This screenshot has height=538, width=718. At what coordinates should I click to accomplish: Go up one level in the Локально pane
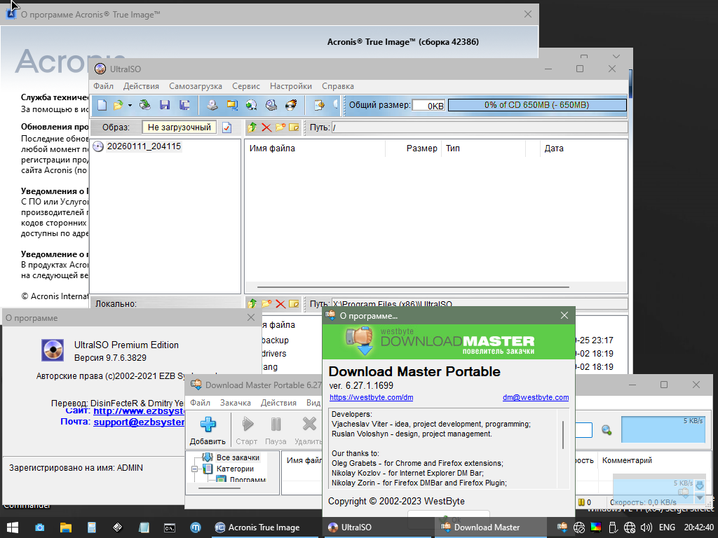pos(252,304)
